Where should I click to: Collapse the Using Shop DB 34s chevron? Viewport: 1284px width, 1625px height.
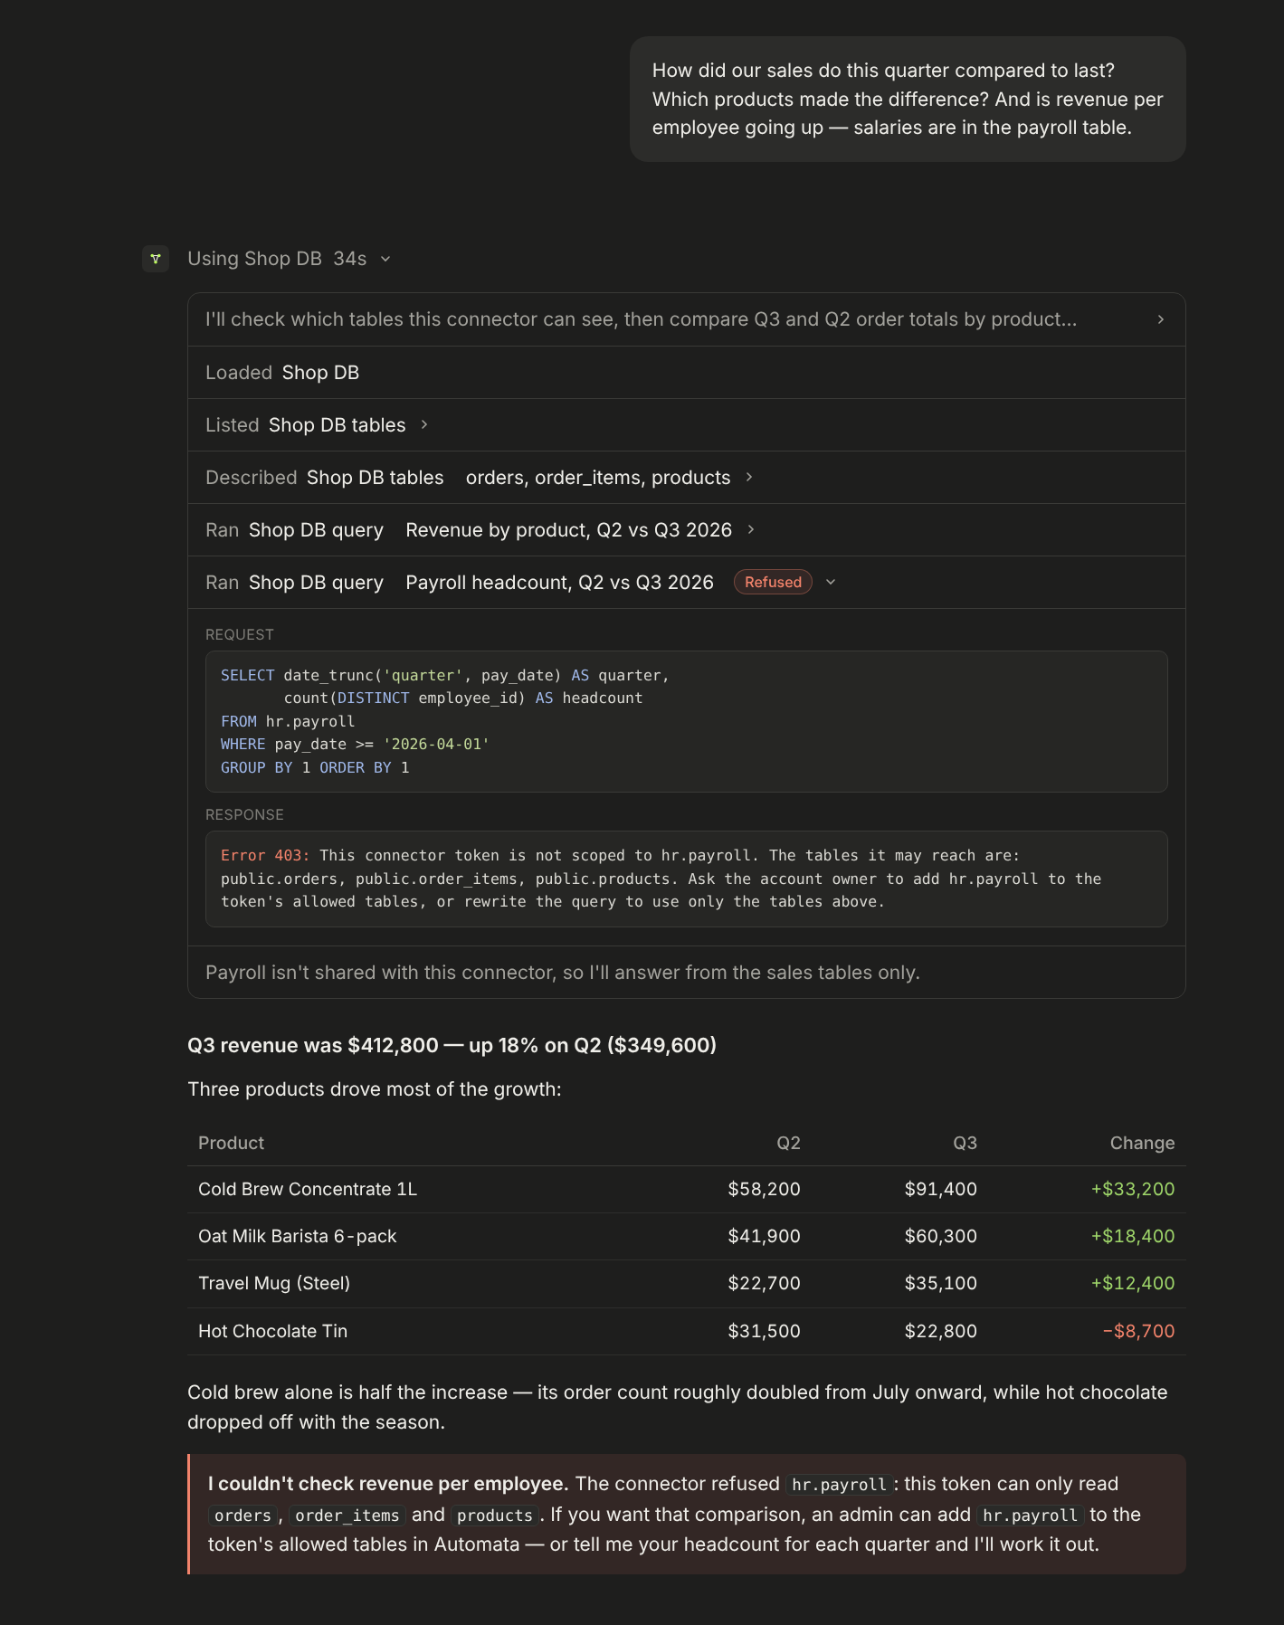pos(385,259)
